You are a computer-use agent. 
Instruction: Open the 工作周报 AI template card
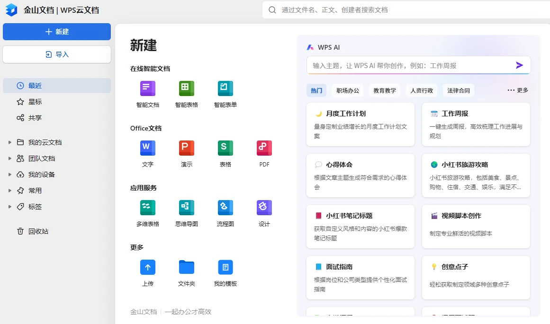pyautogui.click(x=476, y=124)
